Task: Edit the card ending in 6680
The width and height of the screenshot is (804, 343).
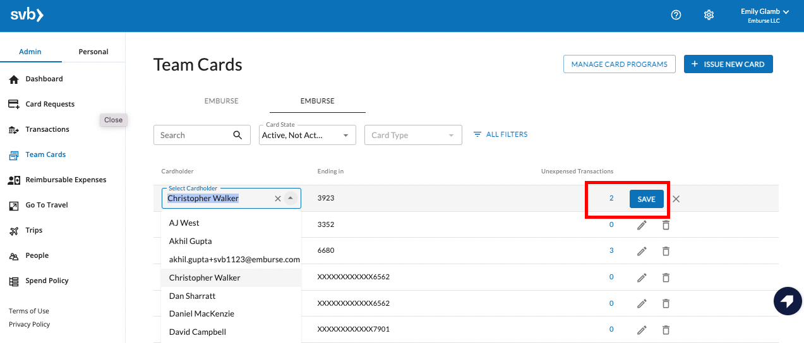Action: 642,251
